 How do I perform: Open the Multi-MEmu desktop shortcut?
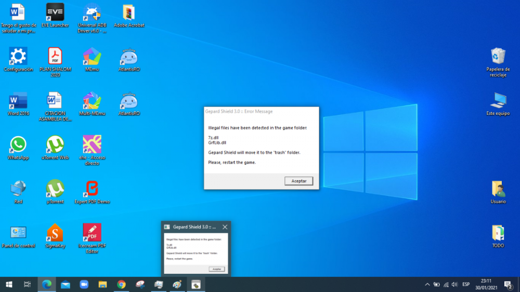coord(92,100)
